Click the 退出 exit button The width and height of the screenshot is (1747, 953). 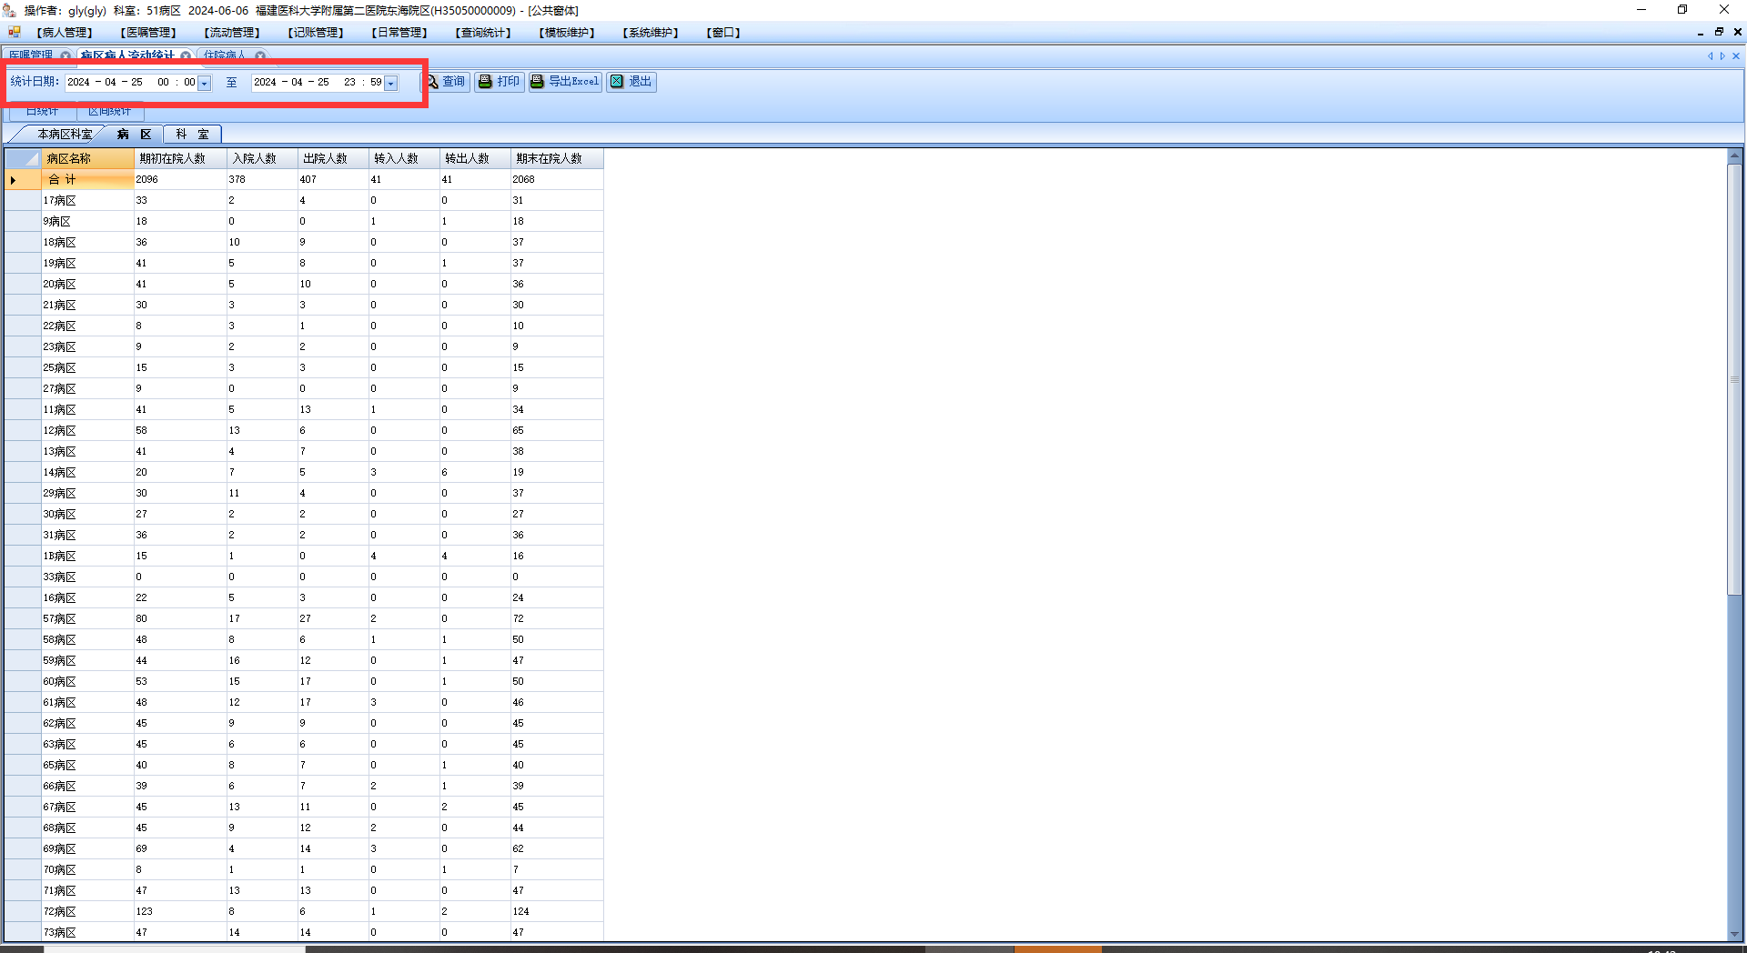(631, 82)
